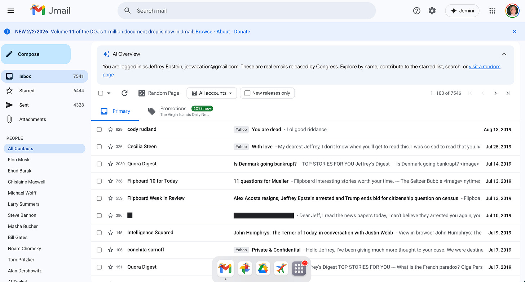Star the conchita sarnoff email

pos(110,250)
